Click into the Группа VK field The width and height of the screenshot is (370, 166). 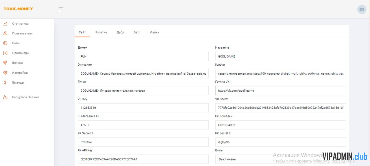280,91
